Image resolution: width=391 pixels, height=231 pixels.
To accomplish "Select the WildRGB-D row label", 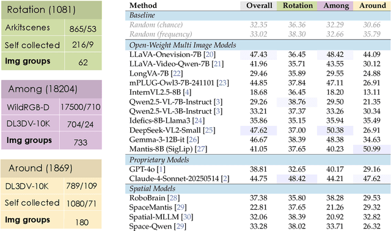I will click(28, 108).
